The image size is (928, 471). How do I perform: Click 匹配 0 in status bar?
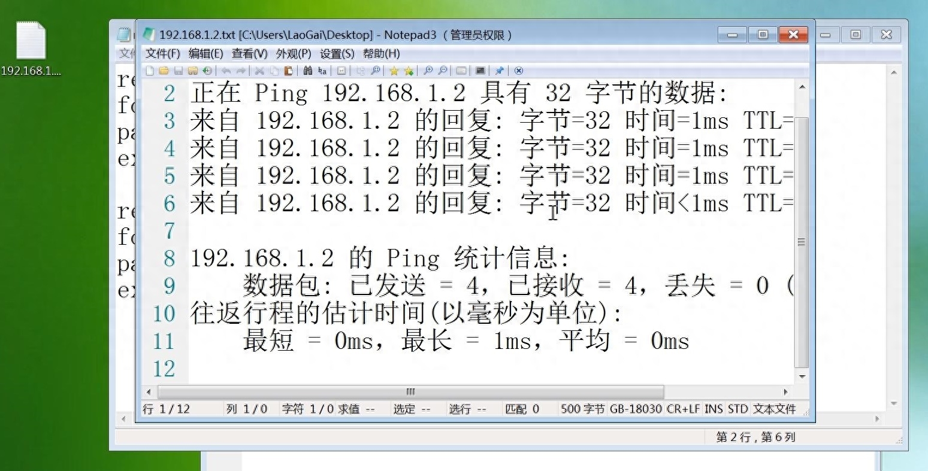(x=522, y=409)
